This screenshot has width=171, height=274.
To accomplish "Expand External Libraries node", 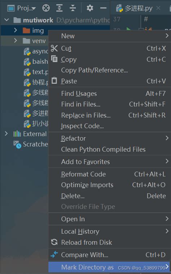I will click(6, 134).
